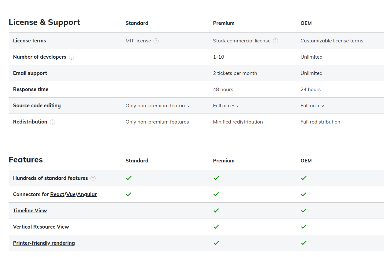Open help tooltip for Number of developers

(71, 57)
